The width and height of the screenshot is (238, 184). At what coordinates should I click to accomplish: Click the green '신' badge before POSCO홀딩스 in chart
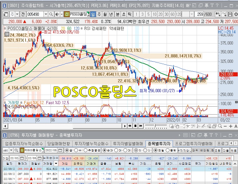click(67, 14)
